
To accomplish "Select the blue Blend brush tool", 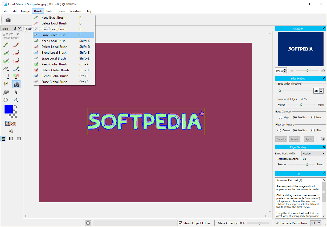I will [x=16, y=69].
